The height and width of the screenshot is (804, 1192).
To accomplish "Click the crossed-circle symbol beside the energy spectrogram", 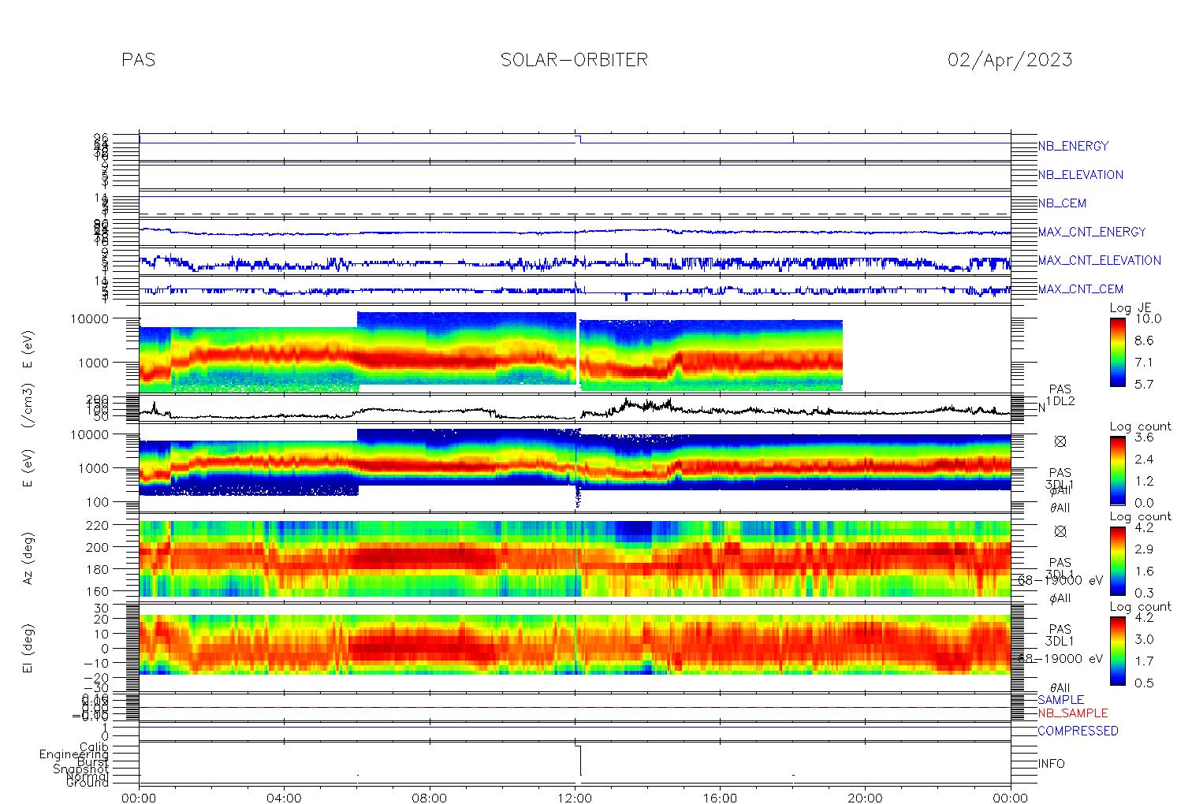I will coord(1060,442).
